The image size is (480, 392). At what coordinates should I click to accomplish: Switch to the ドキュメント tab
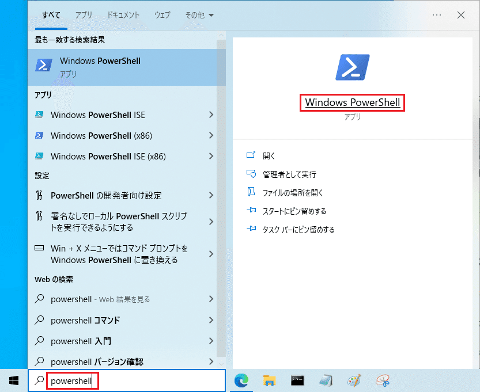(123, 15)
